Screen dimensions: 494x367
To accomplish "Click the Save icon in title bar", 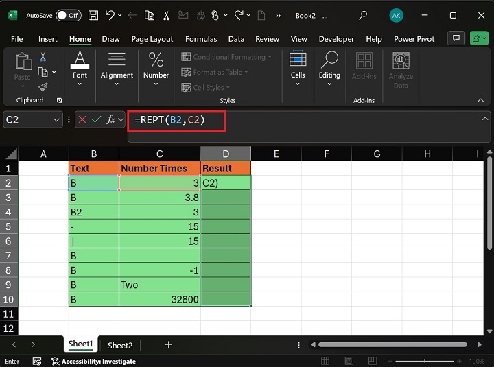I will [93, 15].
